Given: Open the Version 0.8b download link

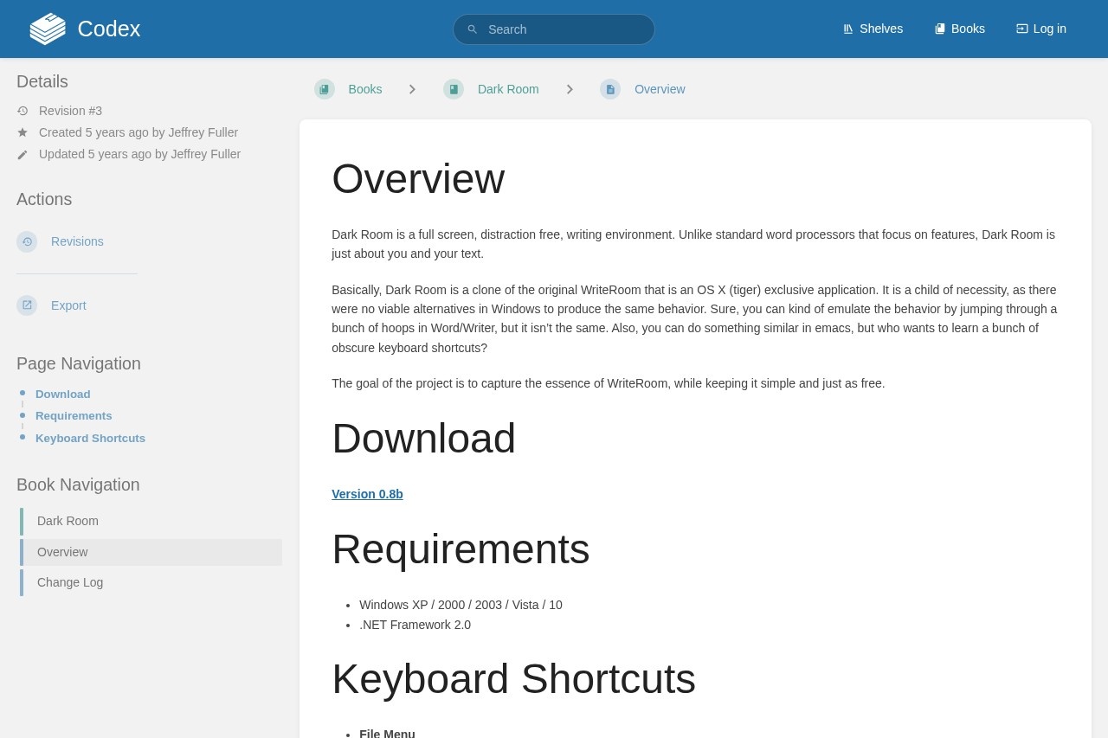Looking at the screenshot, I should 367,494.
